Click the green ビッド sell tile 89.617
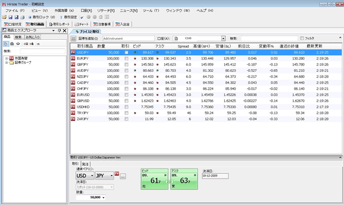 (155, 179)
